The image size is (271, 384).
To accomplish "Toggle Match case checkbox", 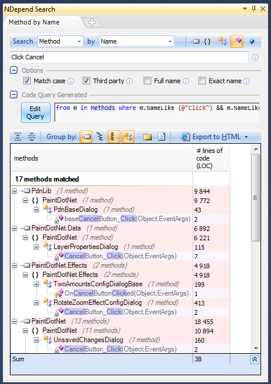I will tap(27, 81).
